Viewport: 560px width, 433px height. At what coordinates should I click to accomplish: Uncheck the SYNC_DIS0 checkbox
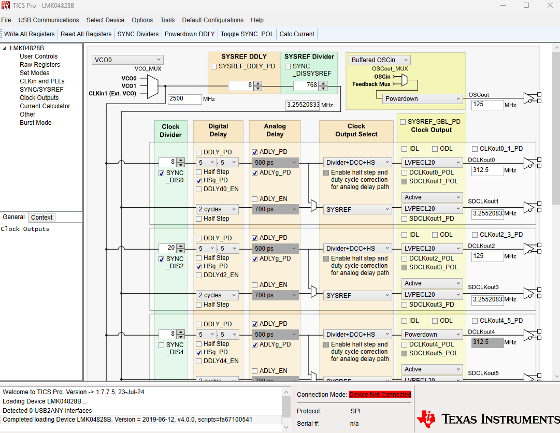162,173
